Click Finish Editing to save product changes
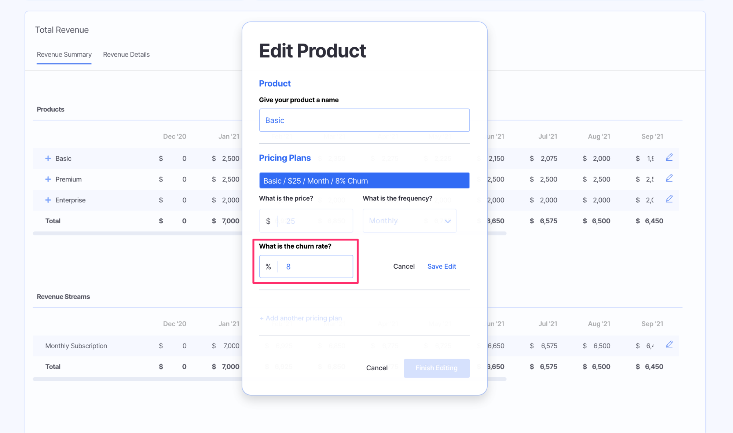 coord(437,367)
